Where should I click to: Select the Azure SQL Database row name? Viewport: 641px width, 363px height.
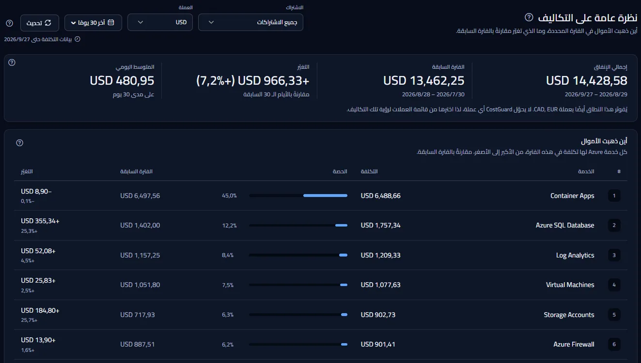click(565, 226)
